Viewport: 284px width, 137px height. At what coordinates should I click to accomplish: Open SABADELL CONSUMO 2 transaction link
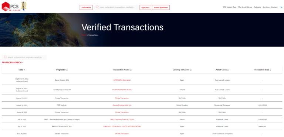click(x=122, y=127)
